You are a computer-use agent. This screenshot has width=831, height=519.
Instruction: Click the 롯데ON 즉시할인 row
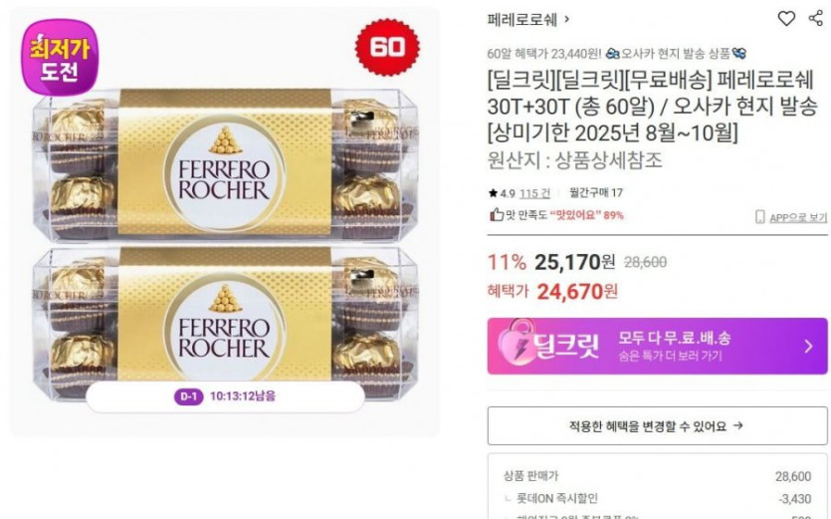[x=657, y=498]
